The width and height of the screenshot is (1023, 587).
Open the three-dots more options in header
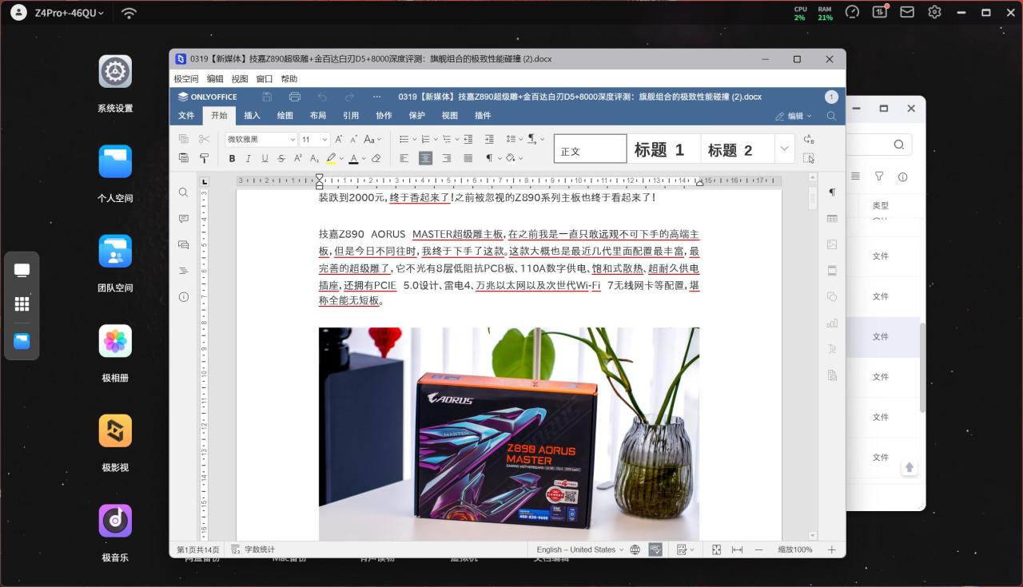(x=377, y=97)
